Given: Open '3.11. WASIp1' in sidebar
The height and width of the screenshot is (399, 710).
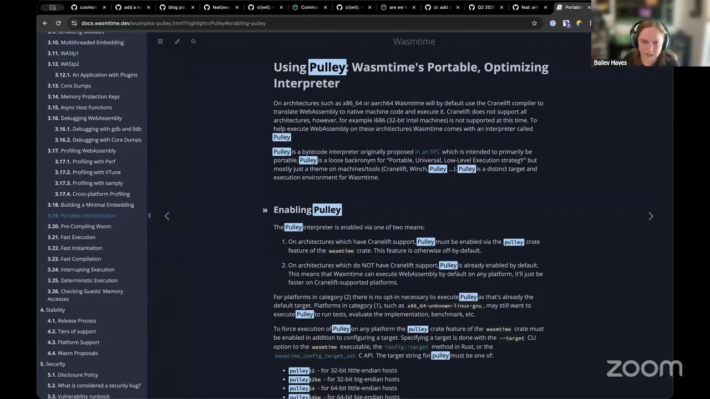Looking at the screenshot, I should coord(63,53).
